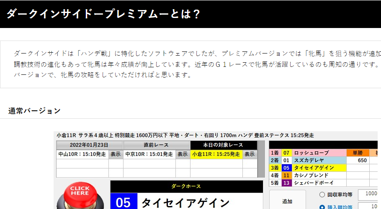Click the 追加 button
Image resolution: width=381 pixels, height=209 pixels.
click(x=287, y=201)
